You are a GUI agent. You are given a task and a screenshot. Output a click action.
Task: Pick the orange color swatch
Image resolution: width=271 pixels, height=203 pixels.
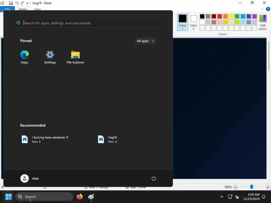coord(225,16)
